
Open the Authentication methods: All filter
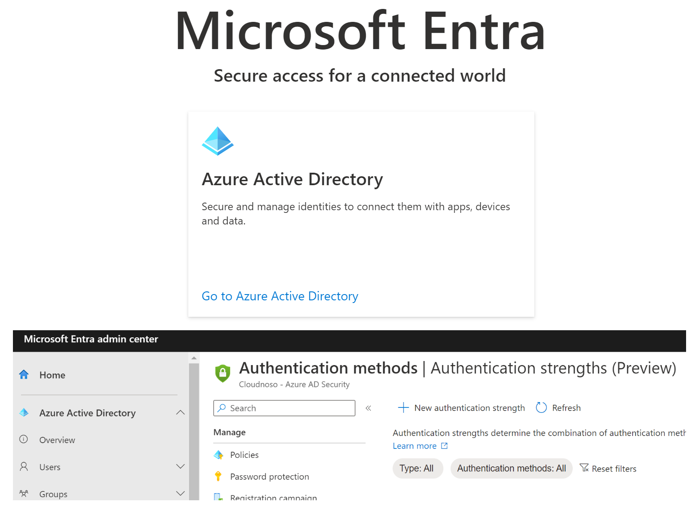(x=511, y=469)
